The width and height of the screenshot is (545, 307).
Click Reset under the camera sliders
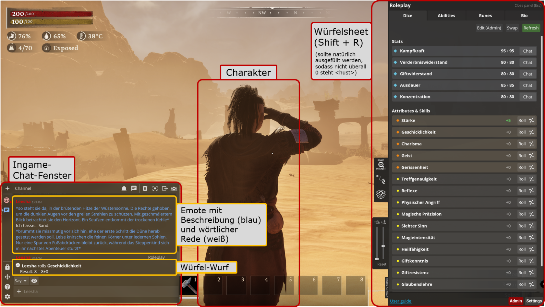(x=382, y=264)
